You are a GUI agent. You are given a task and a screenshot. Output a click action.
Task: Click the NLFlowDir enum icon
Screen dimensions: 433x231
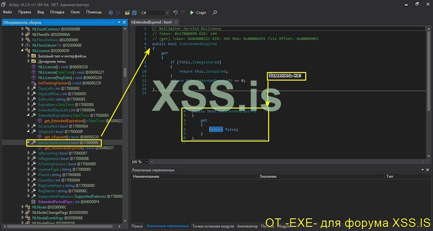27,35
